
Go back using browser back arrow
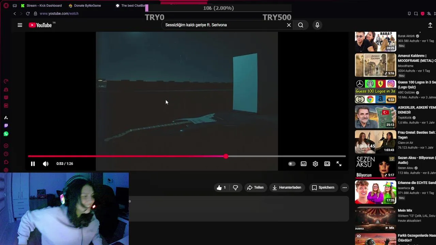tap(15, 14)
